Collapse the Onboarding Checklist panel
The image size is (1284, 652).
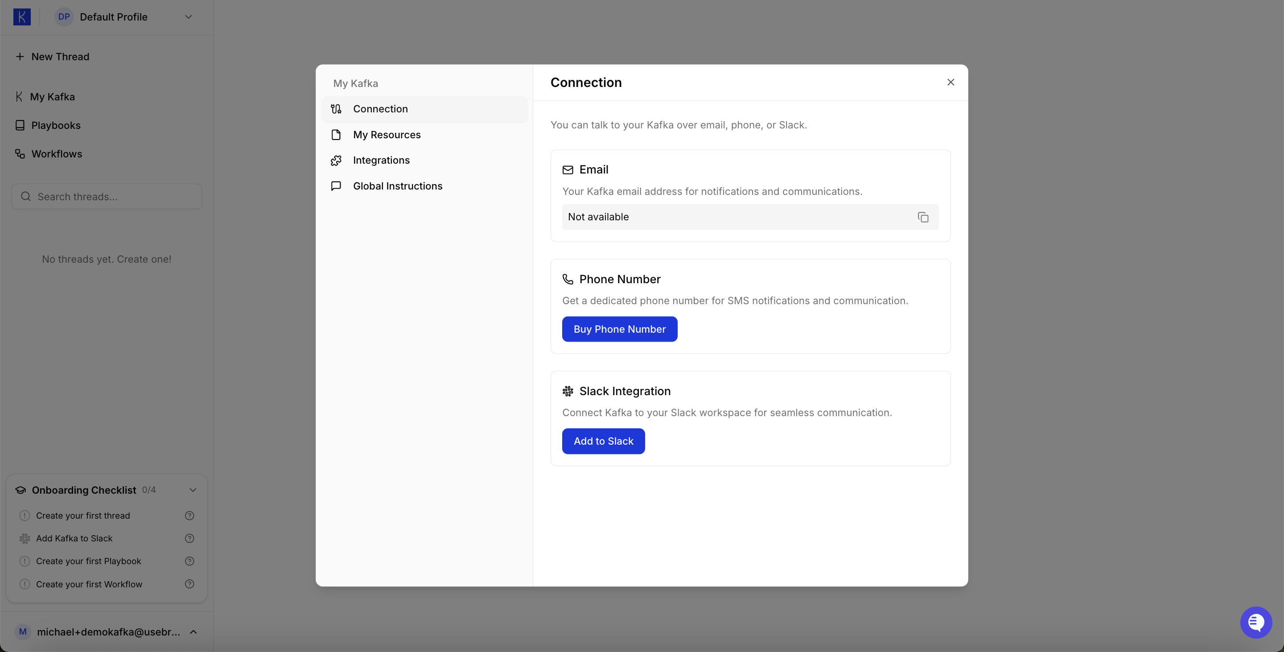point(193,490)
